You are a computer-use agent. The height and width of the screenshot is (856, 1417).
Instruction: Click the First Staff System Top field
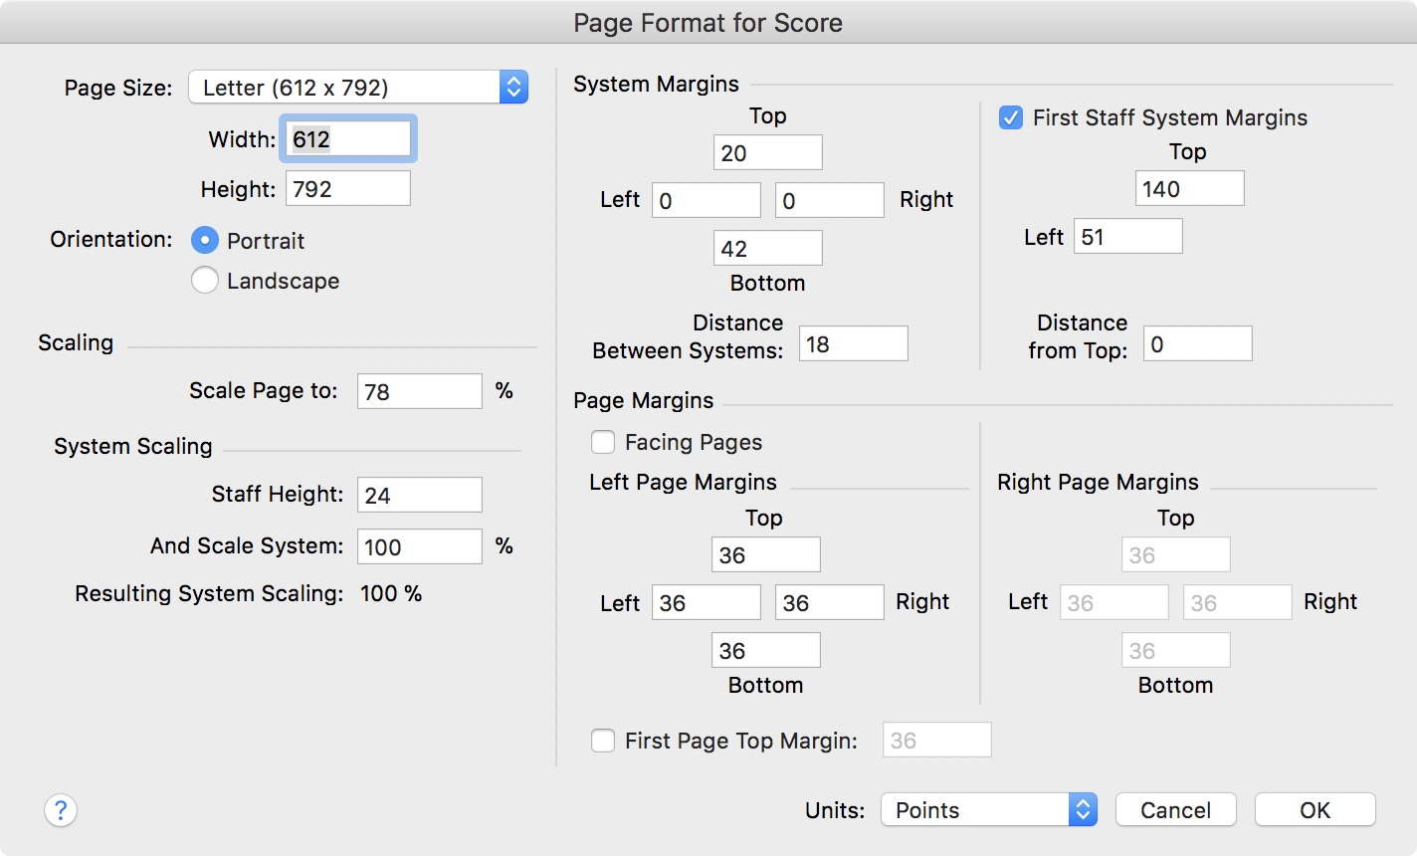(x=1189, y=189)
